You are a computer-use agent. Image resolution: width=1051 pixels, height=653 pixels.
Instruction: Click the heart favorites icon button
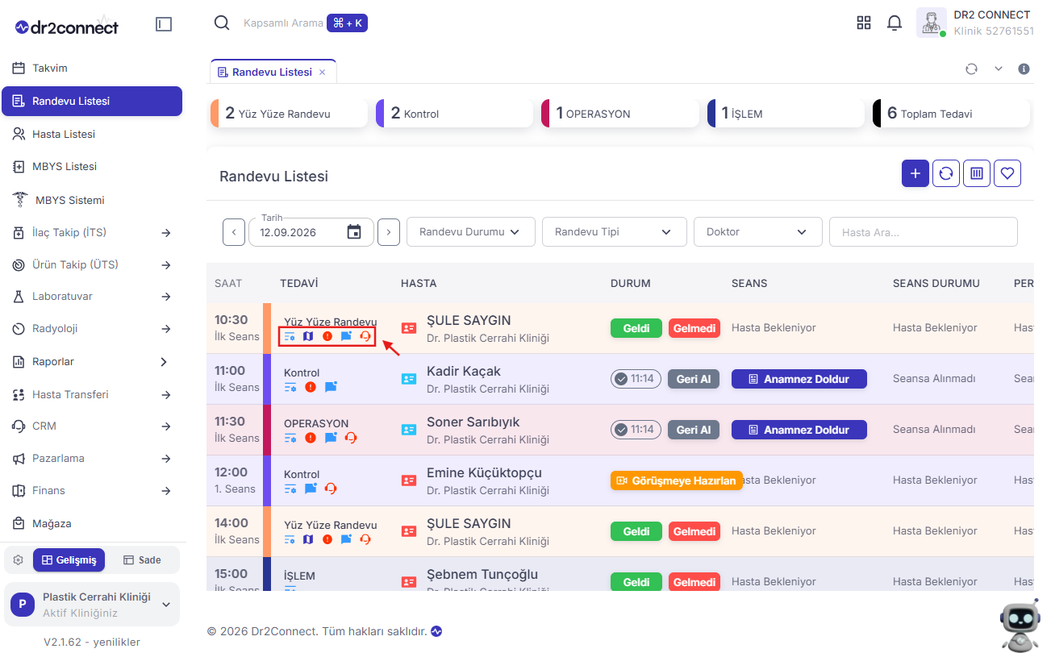point(1007,173)
